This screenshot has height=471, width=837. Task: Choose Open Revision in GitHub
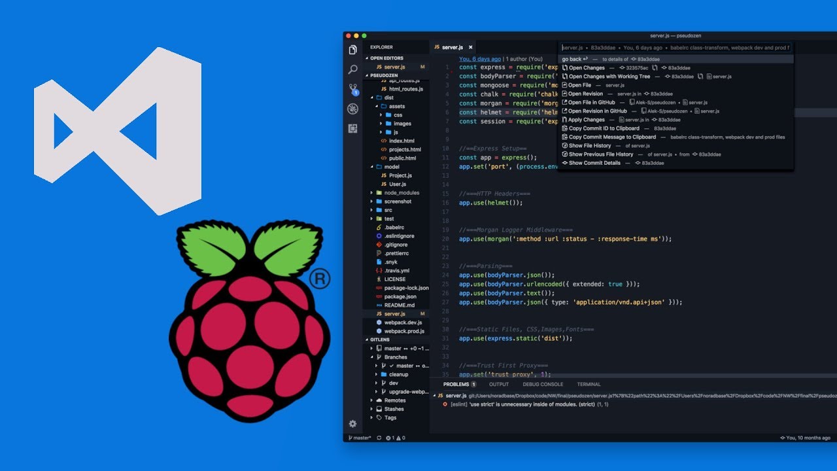[x=675, y=111]
